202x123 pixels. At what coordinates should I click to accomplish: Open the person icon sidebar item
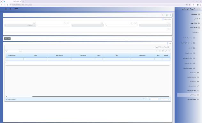coord(195,23)
